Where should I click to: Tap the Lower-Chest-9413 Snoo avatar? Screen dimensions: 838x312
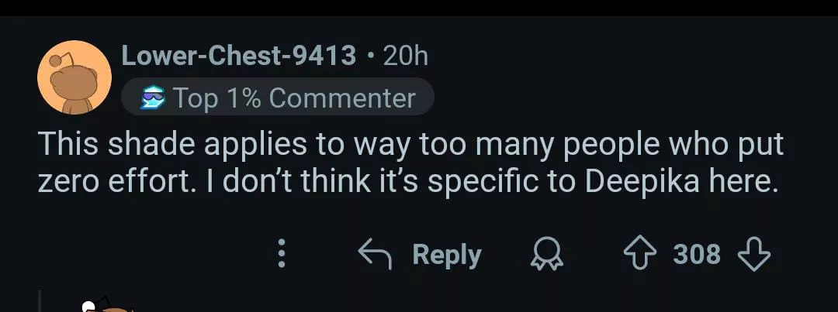(74, 78)
